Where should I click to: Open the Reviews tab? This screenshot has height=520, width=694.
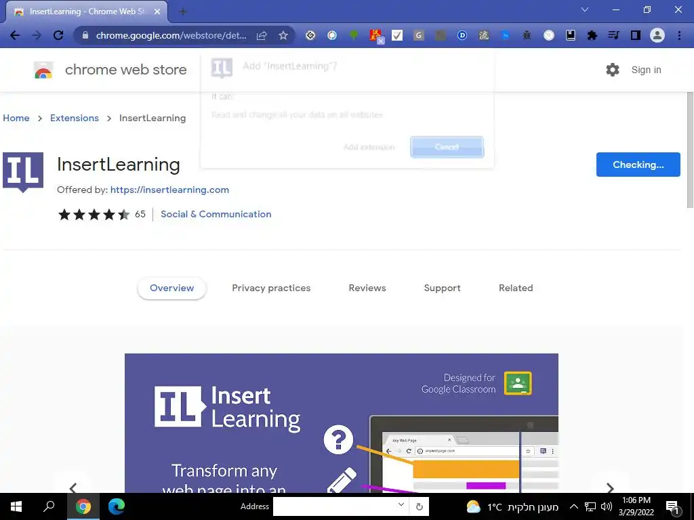point(367,288)
